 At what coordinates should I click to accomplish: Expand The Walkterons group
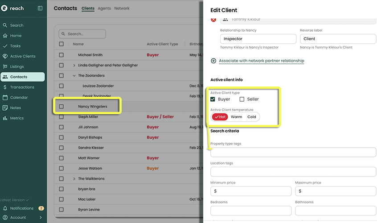(x=74, y=179)
